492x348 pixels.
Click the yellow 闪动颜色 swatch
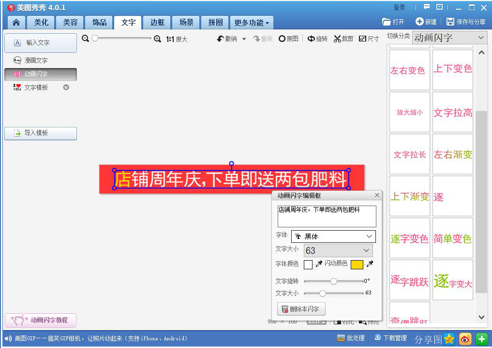(x=357, y=264)
